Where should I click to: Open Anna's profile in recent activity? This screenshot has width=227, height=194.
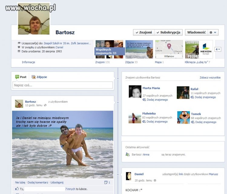[x=146, y=155]
